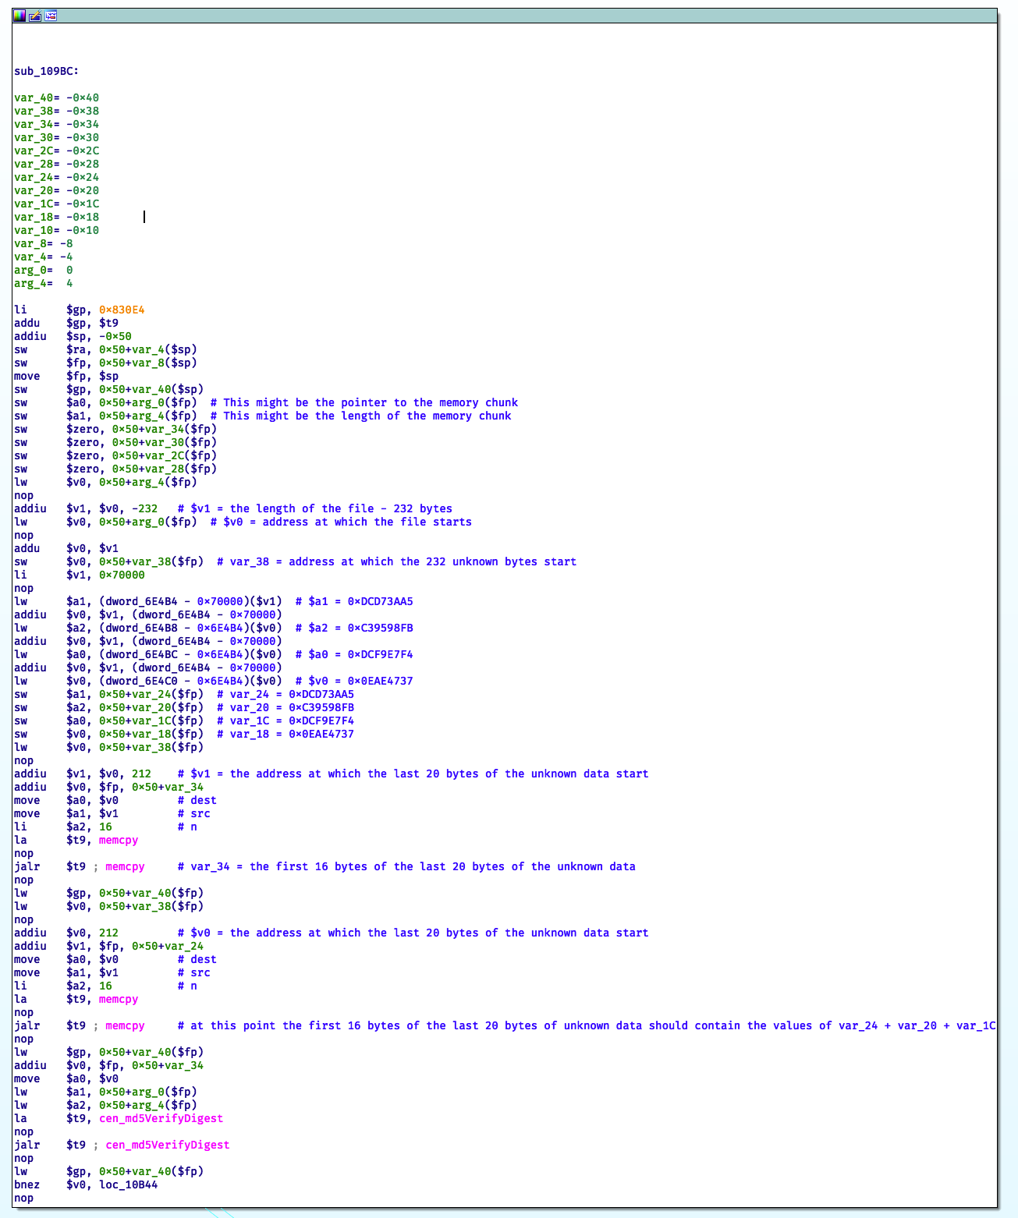Screen dimensions: 1018x1218
Task: Click the move $fp, $sp instruction
Action: pos(66,376)
